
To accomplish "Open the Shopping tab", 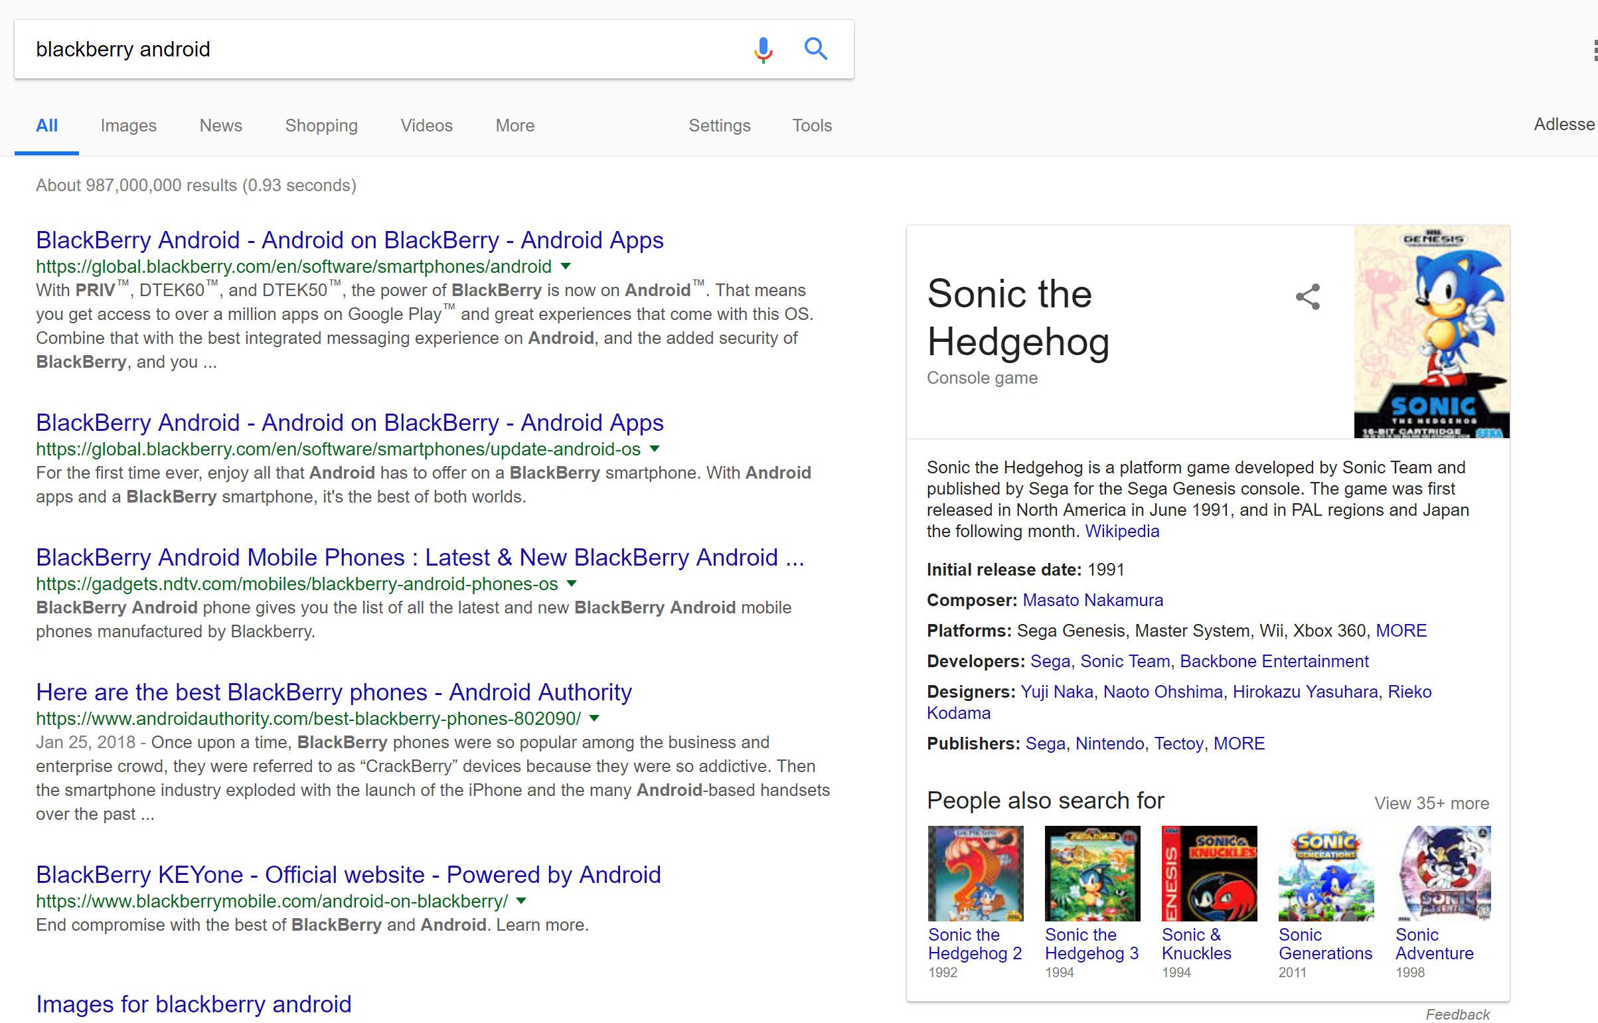I will [321, 125].
